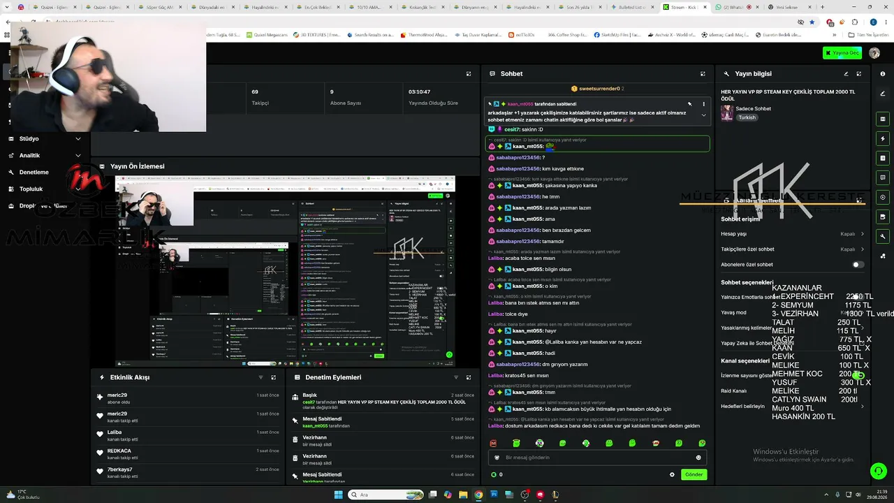The image size is (894, 503).
Task: Click the REDKACA activity entry
Action: click(x=187, y=454)
